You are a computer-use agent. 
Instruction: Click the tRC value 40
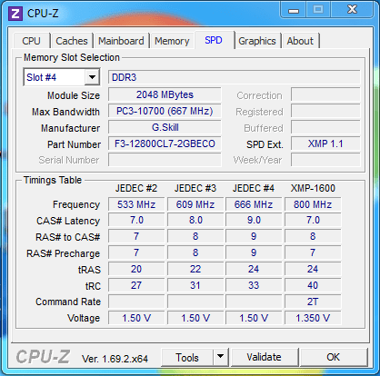(x=313, y=285)
